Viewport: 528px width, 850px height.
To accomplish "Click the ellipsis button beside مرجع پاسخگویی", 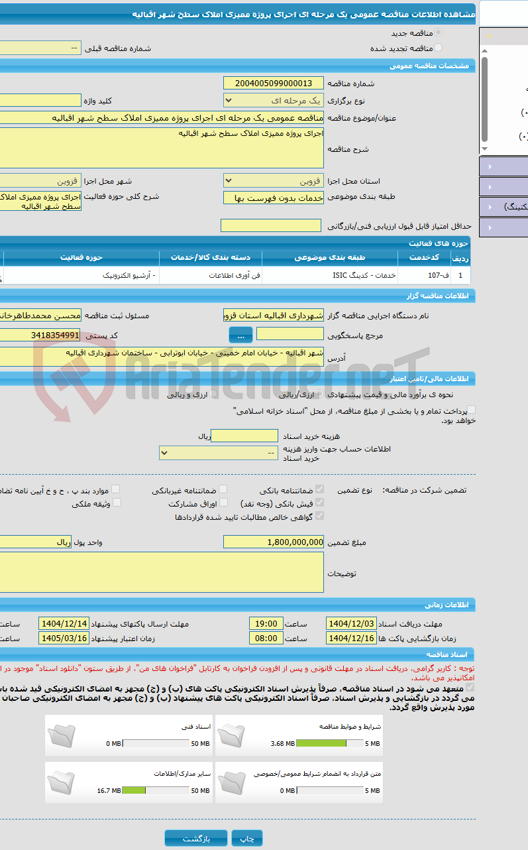I will pyautogui.click(x=241, y=335).
